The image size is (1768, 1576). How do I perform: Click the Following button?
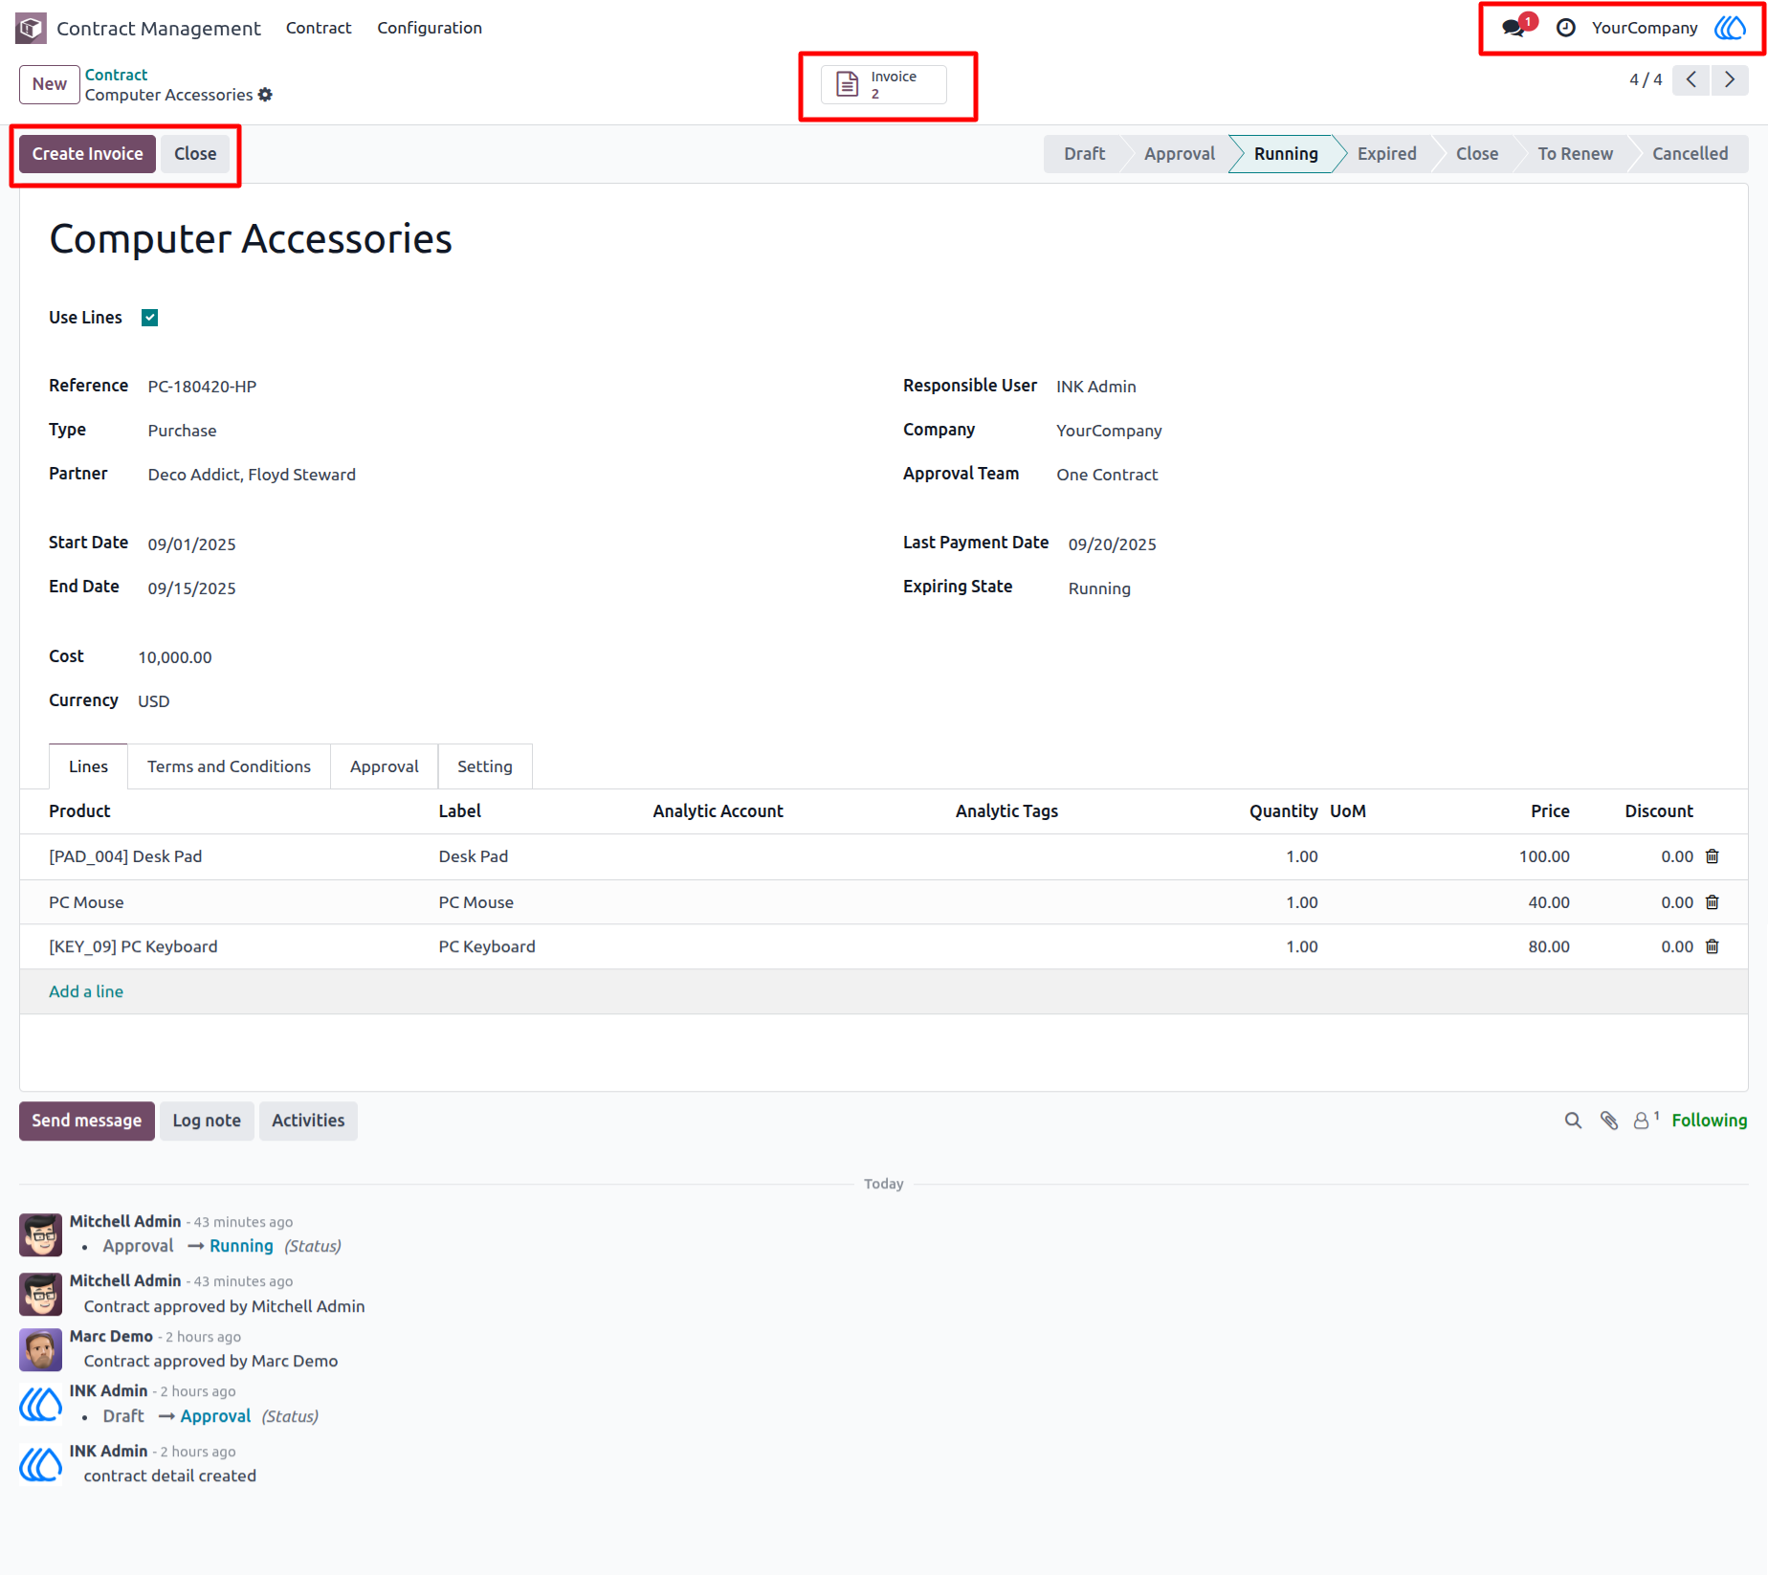click(1709, 1121)
